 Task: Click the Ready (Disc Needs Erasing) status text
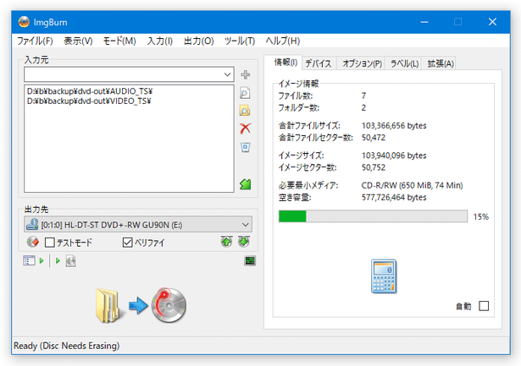(66, 346)
